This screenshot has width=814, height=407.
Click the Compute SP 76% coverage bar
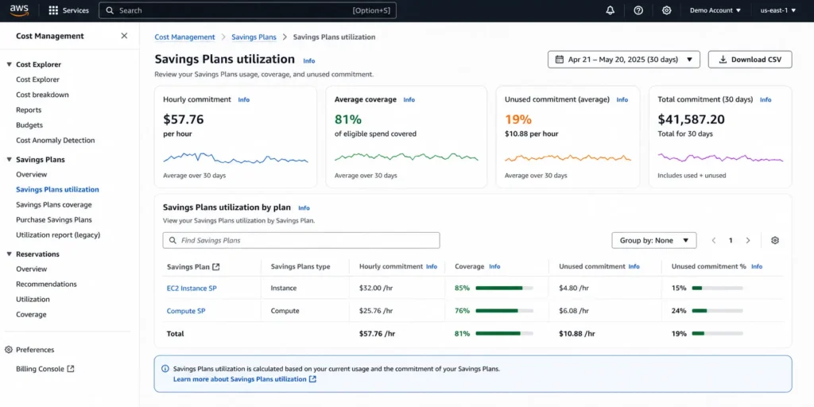point(505,311)
